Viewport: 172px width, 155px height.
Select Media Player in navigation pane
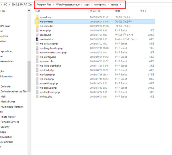[8, 102]
